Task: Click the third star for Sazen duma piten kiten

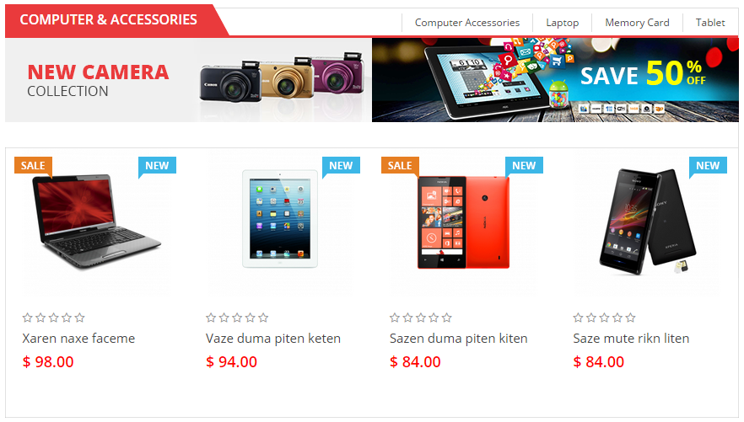Action: coord(421,318)
